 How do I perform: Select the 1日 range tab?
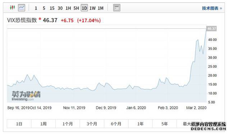click(x=19, y=124)
